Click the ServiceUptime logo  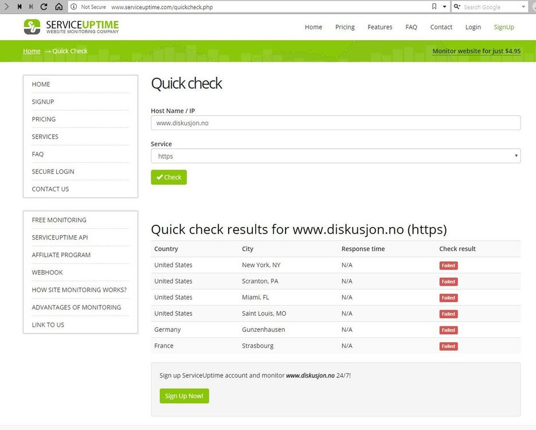coord(72,27)
